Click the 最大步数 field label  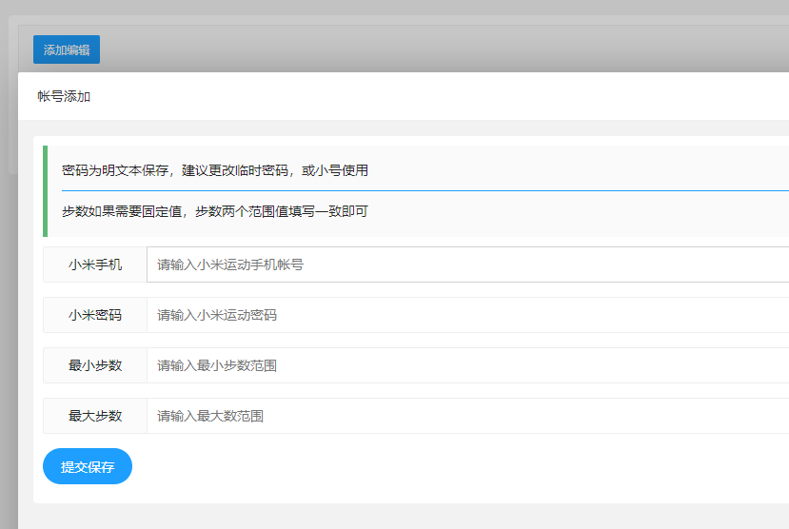pos(95,416)
